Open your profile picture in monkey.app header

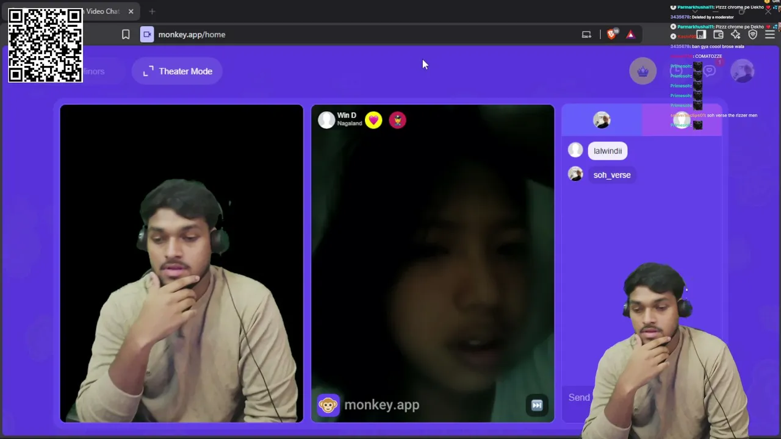743,71
